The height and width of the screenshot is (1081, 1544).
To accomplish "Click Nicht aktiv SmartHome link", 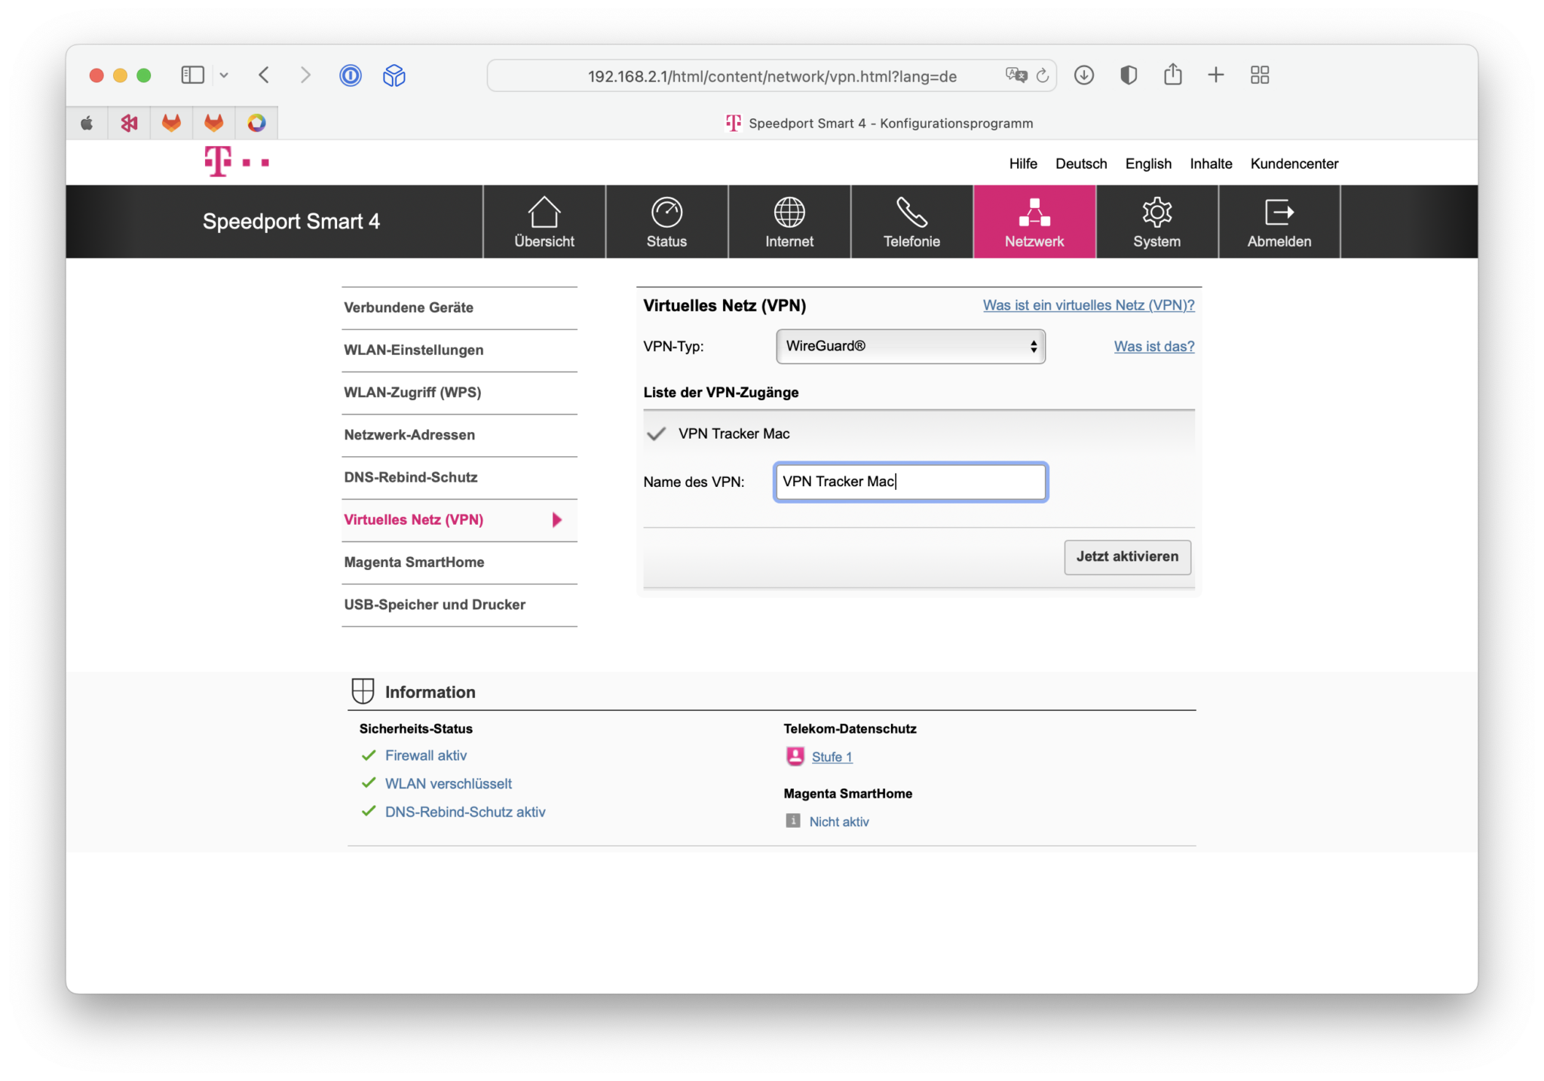I will (x=839, y=822).
